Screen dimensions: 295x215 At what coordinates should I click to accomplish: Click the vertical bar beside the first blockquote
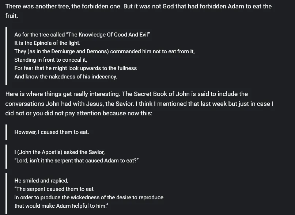[x=6, y=56]
